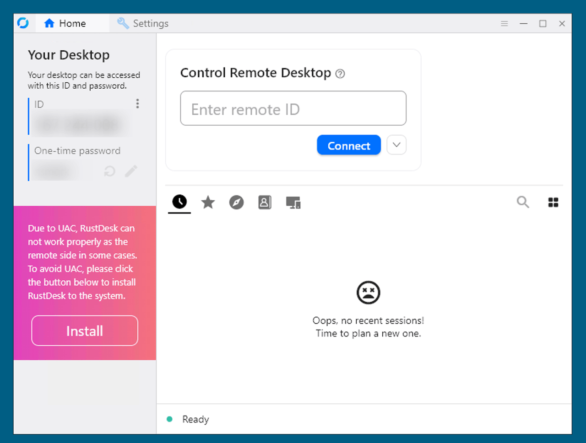586x443 pixels.
Task: Click the search magnifier icon
Action: pyautogui.click(x=523, y=202)
